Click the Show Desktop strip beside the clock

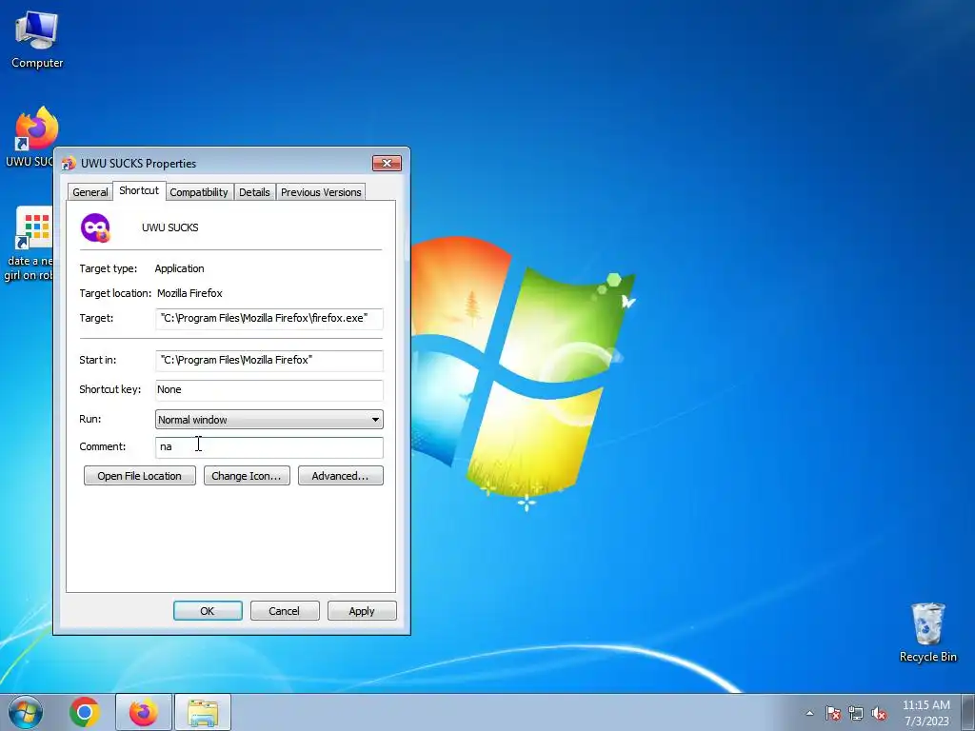[x=968, y=712]
